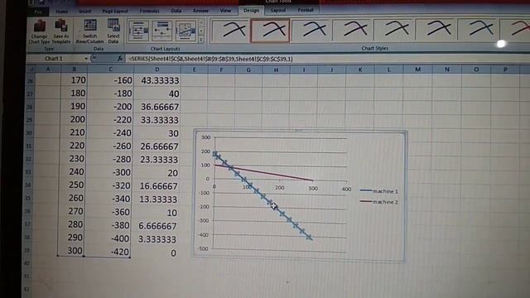Select the sixth chart style thumbnail

point(436,30)
